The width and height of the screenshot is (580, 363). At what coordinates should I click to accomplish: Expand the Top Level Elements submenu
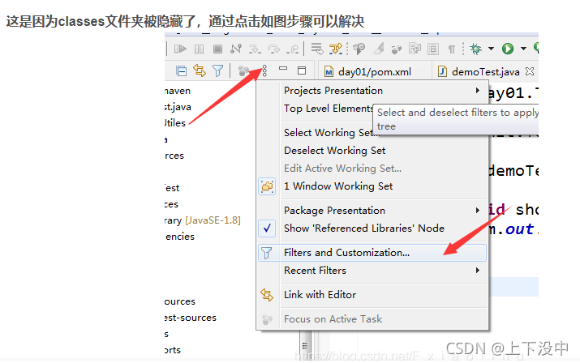(329, 109)
